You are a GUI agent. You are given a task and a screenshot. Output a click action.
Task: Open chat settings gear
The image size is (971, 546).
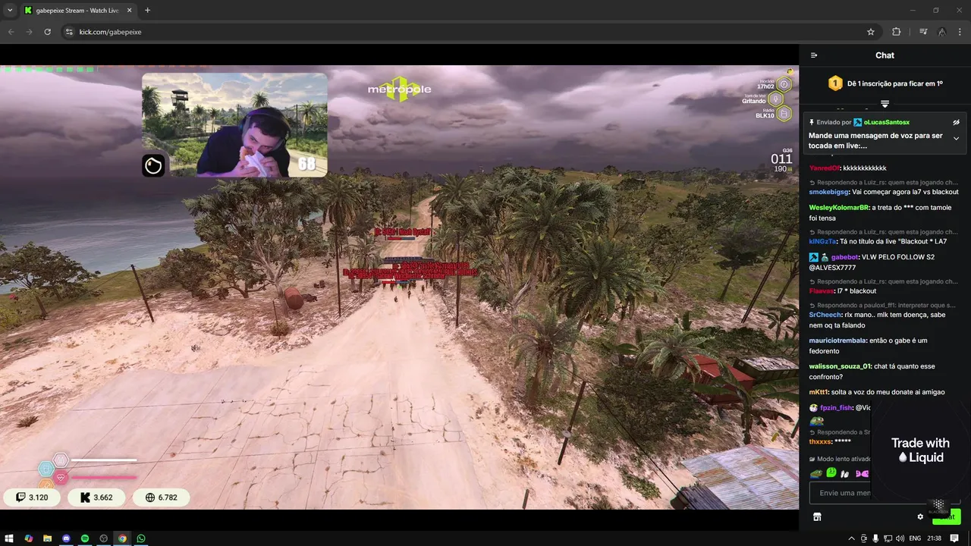[920, 517]
